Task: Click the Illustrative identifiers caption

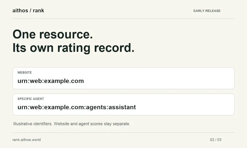Action: click(72, 124)
